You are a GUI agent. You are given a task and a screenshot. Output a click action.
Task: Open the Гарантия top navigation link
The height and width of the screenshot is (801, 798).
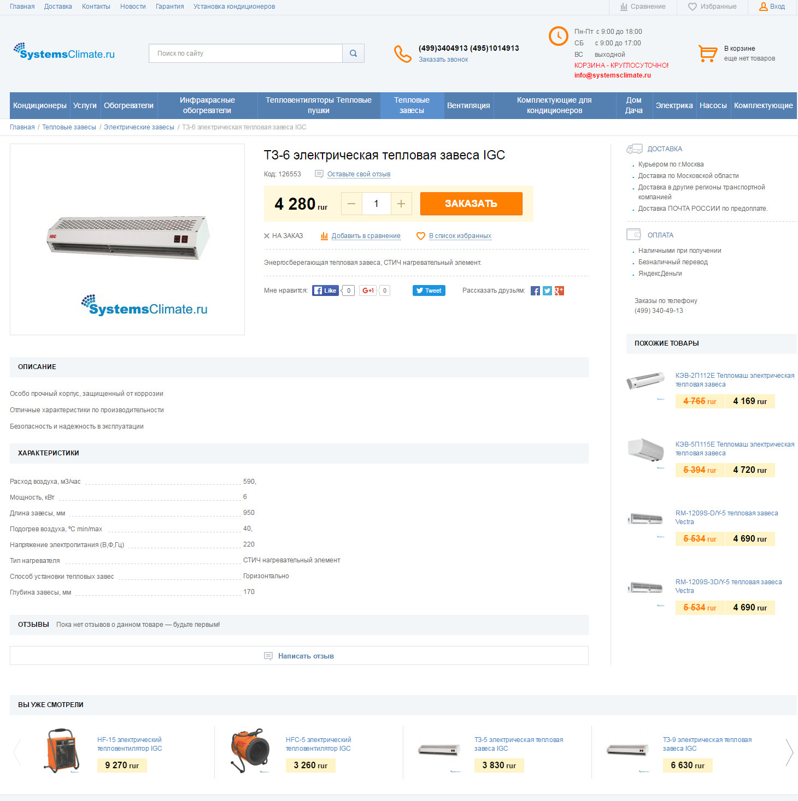point(169,7)
